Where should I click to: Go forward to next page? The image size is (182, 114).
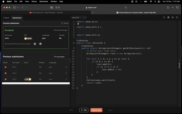(27, 8)
